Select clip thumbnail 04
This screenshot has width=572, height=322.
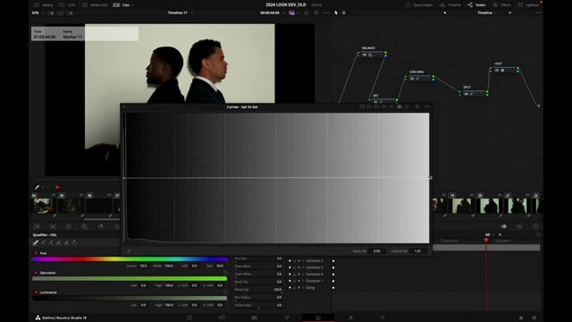tap(43, 206)
